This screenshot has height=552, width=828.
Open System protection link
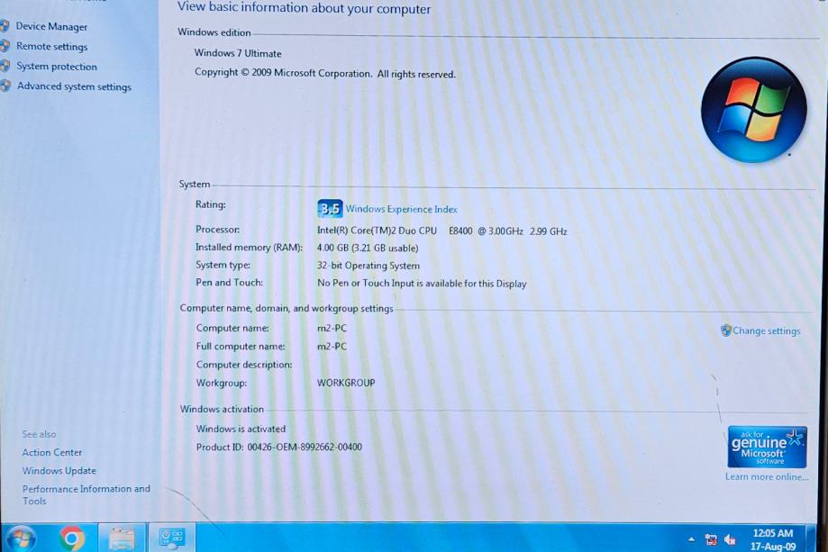click(57, 67)
